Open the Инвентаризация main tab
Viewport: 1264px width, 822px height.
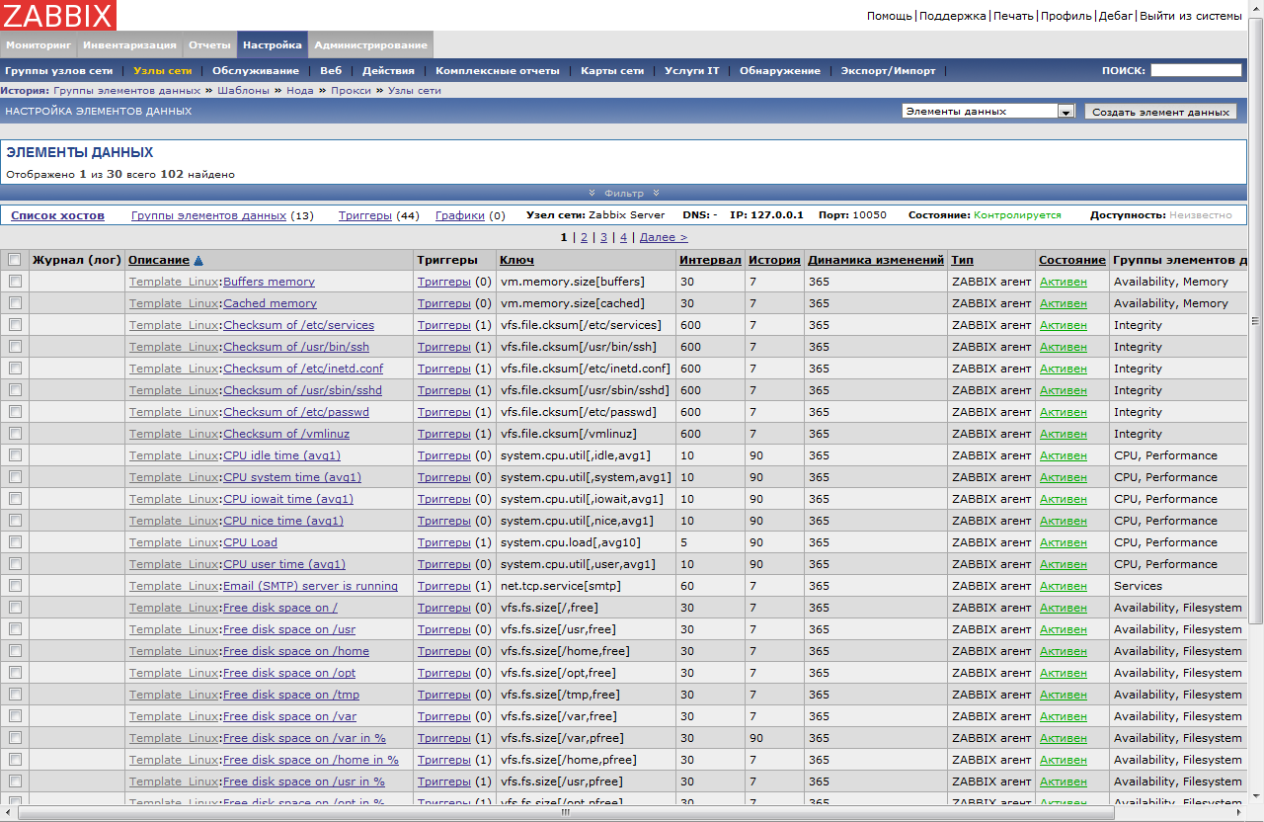pyautogui.click(x=129, y=44)
